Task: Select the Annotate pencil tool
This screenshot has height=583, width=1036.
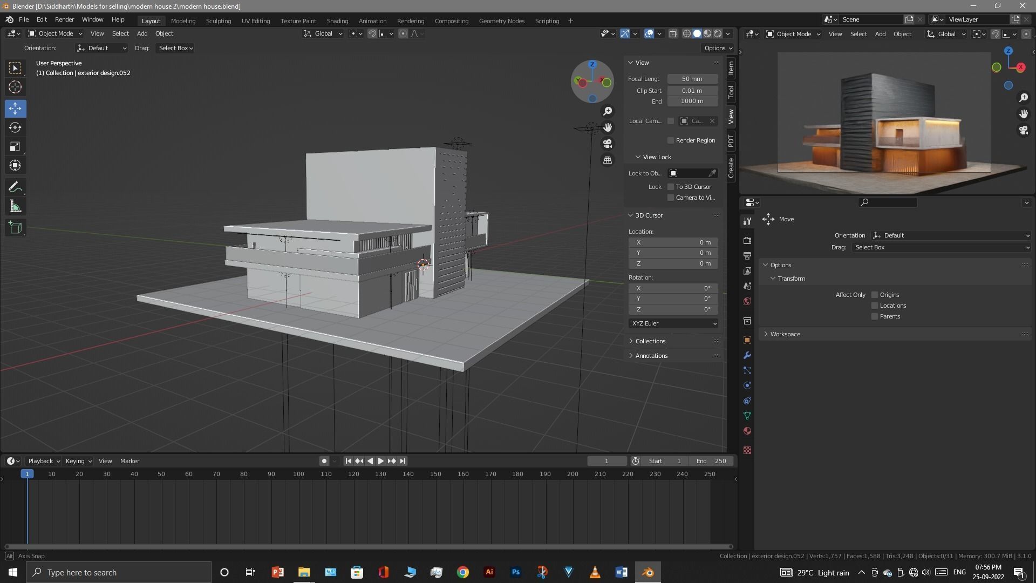Action: tap(15, 187)
